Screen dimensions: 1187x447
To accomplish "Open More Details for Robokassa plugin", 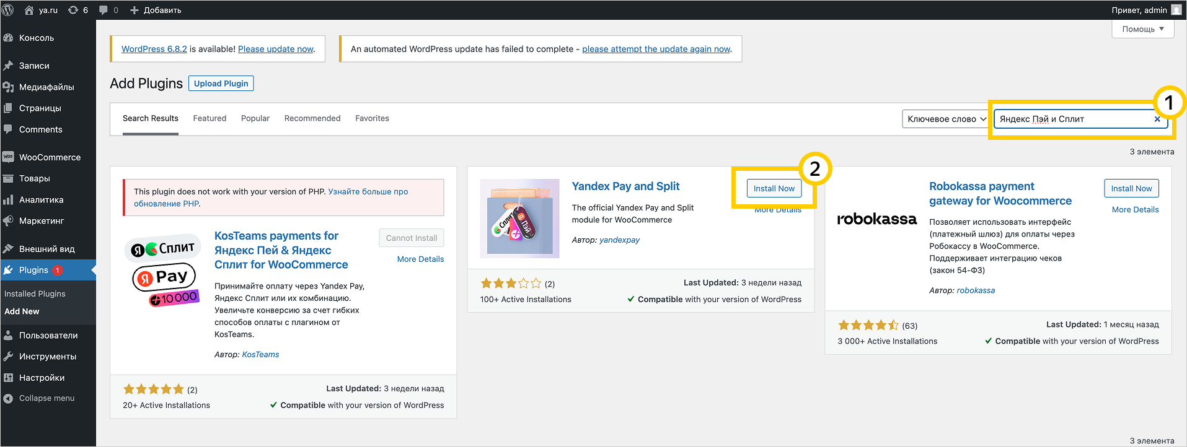I will (1135, 210).
